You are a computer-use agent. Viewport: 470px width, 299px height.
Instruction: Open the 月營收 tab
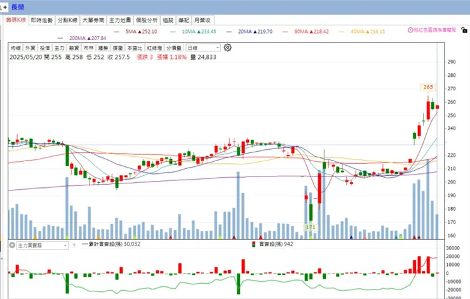pyautogui.click(x=203, y=20)
